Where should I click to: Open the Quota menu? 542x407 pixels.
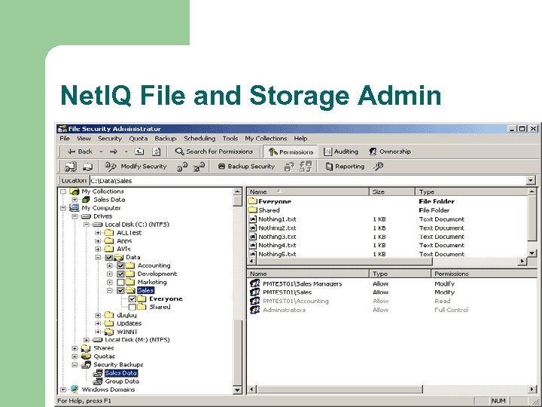[x=139, y=139]
